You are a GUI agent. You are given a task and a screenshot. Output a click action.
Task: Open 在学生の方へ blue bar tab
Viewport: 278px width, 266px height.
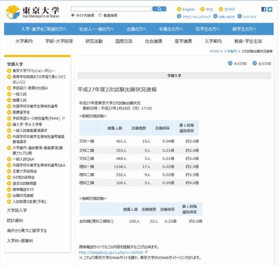pyautogui.click(x=208, y=29)
